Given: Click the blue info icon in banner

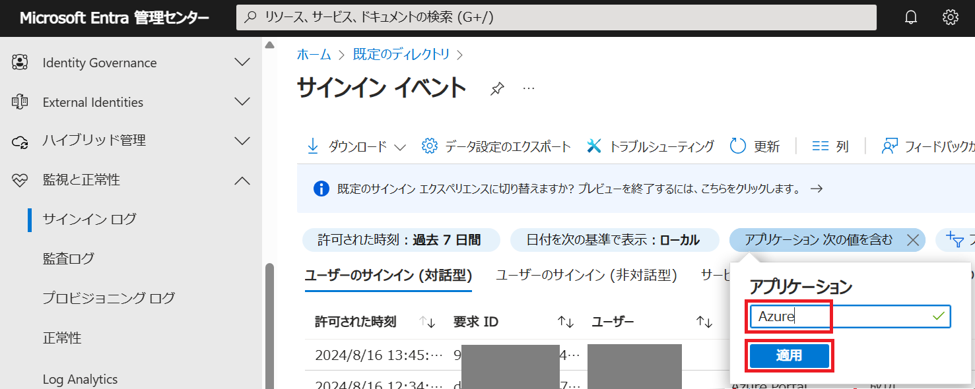Looking at the screenshot, I should pyautogui.click(x=321, y=189).
